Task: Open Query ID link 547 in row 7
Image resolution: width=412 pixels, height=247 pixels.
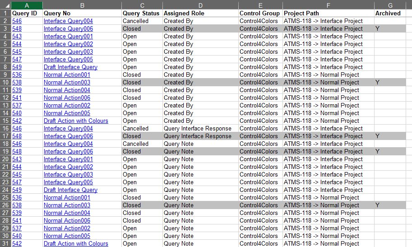Action: tap(17, 60)
